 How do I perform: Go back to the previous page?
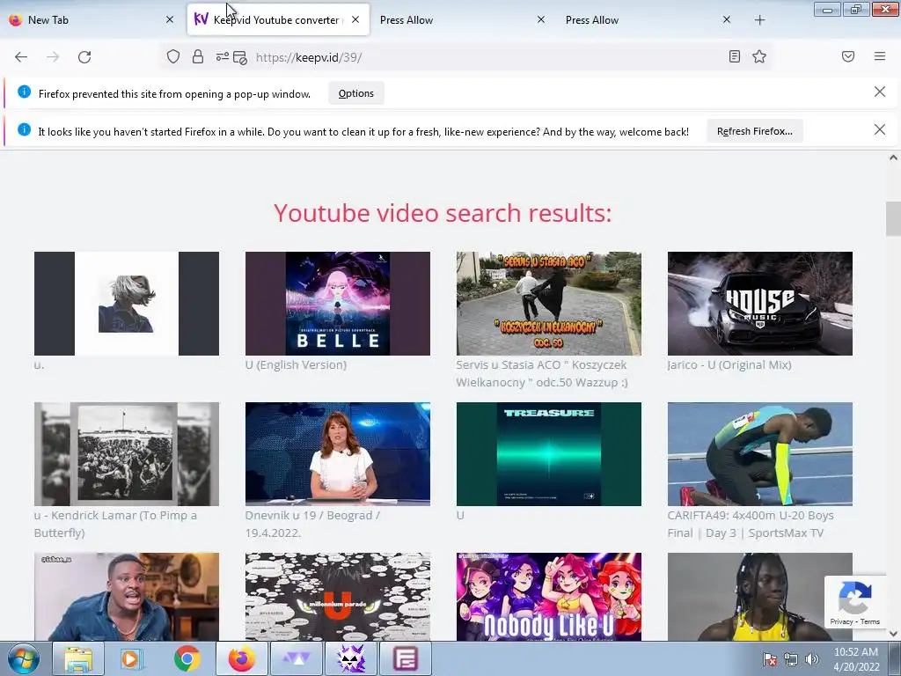[21, 57]
